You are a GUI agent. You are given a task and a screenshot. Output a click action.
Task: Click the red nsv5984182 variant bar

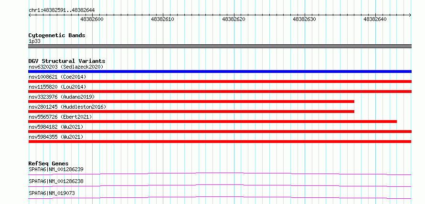220,132
